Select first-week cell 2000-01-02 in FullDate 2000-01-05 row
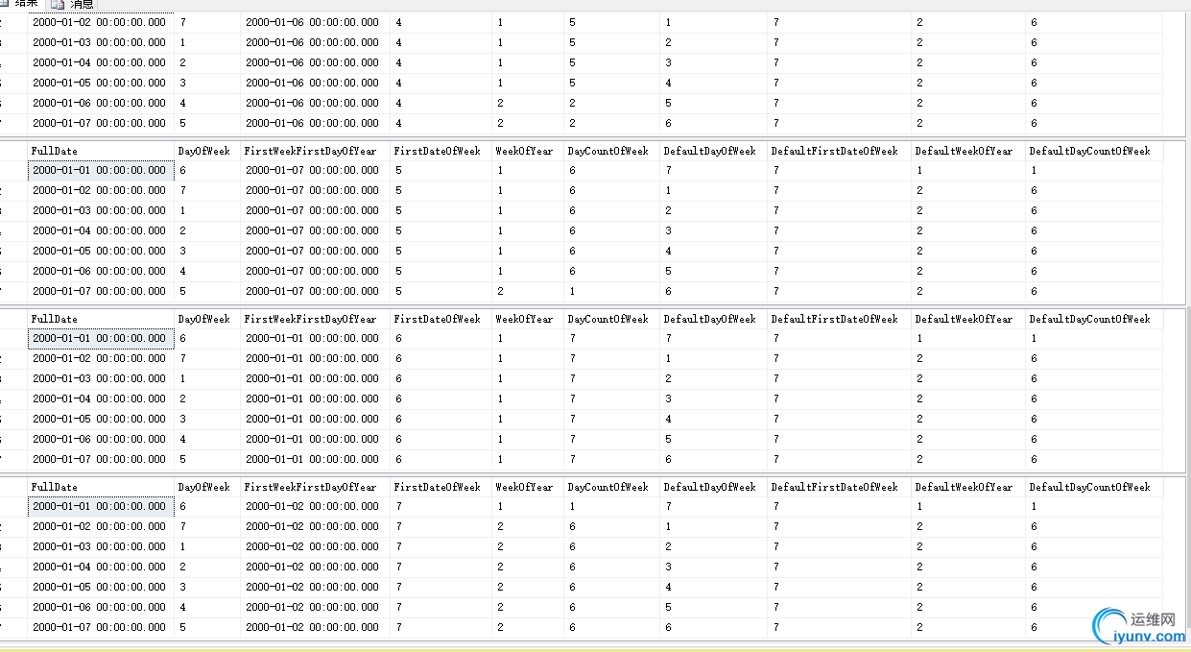 click(316, 587)
